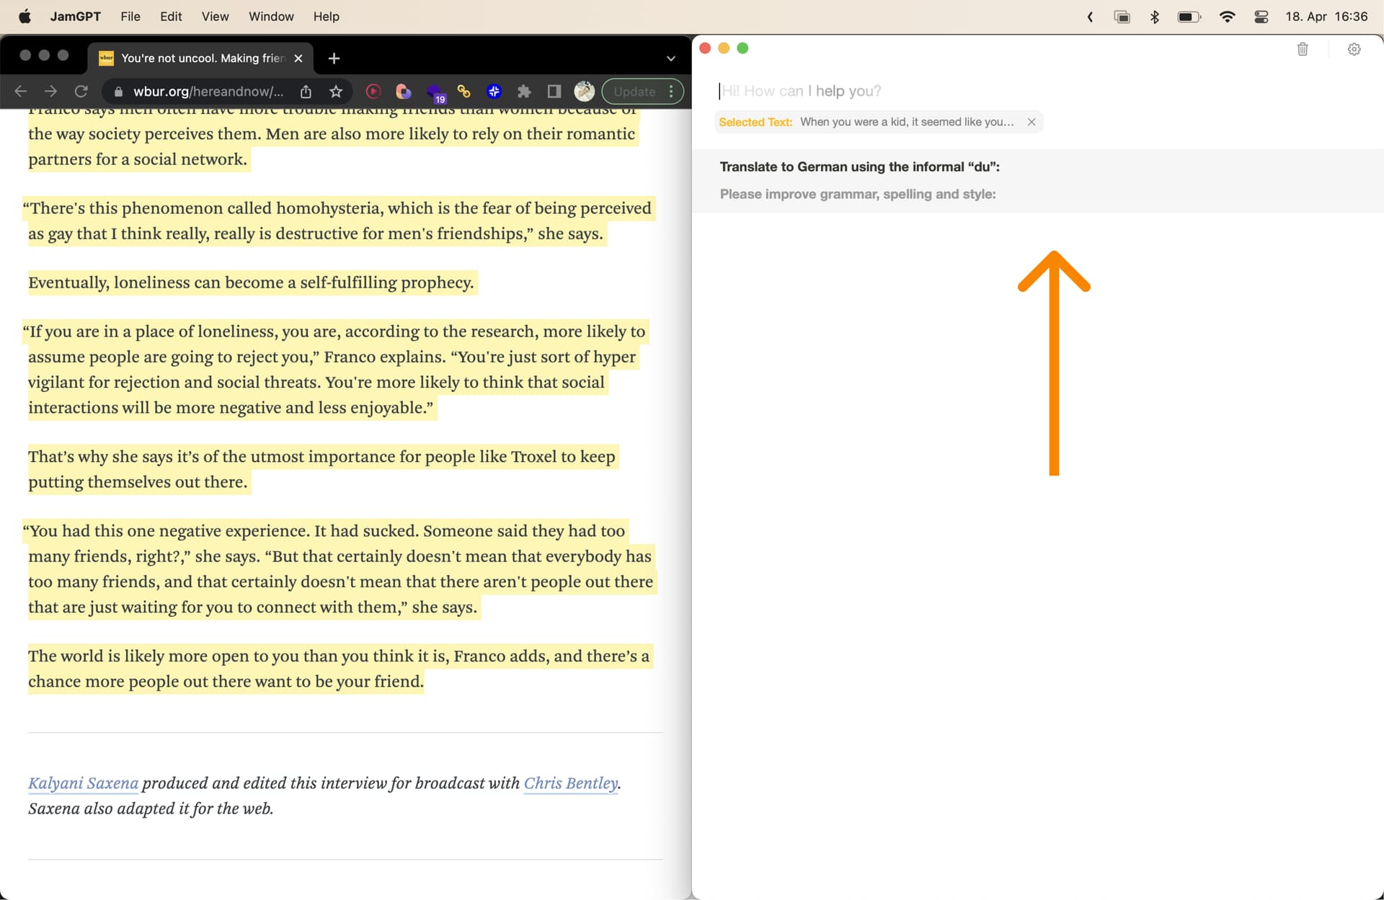The width and height of the screenshot is (1384, 900).
Task: Open Bluetooth in the menu bar
Action: click(x=1155, y=17)
